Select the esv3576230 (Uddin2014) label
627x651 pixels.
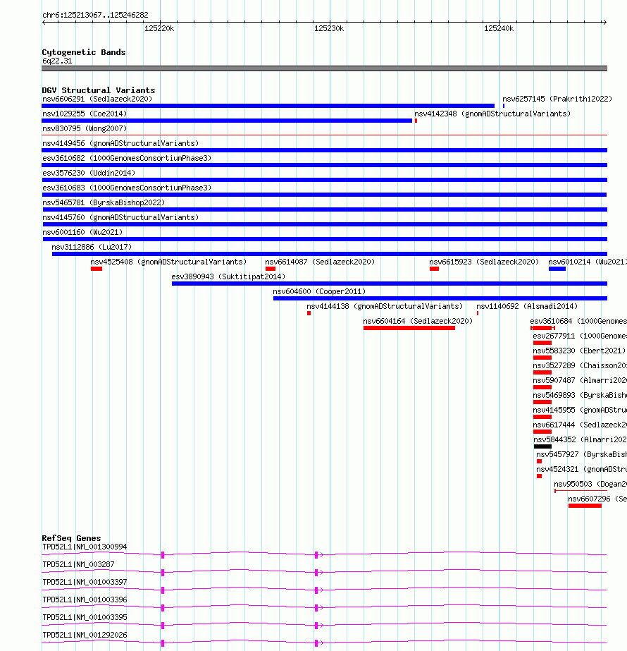tap(89, 173)
